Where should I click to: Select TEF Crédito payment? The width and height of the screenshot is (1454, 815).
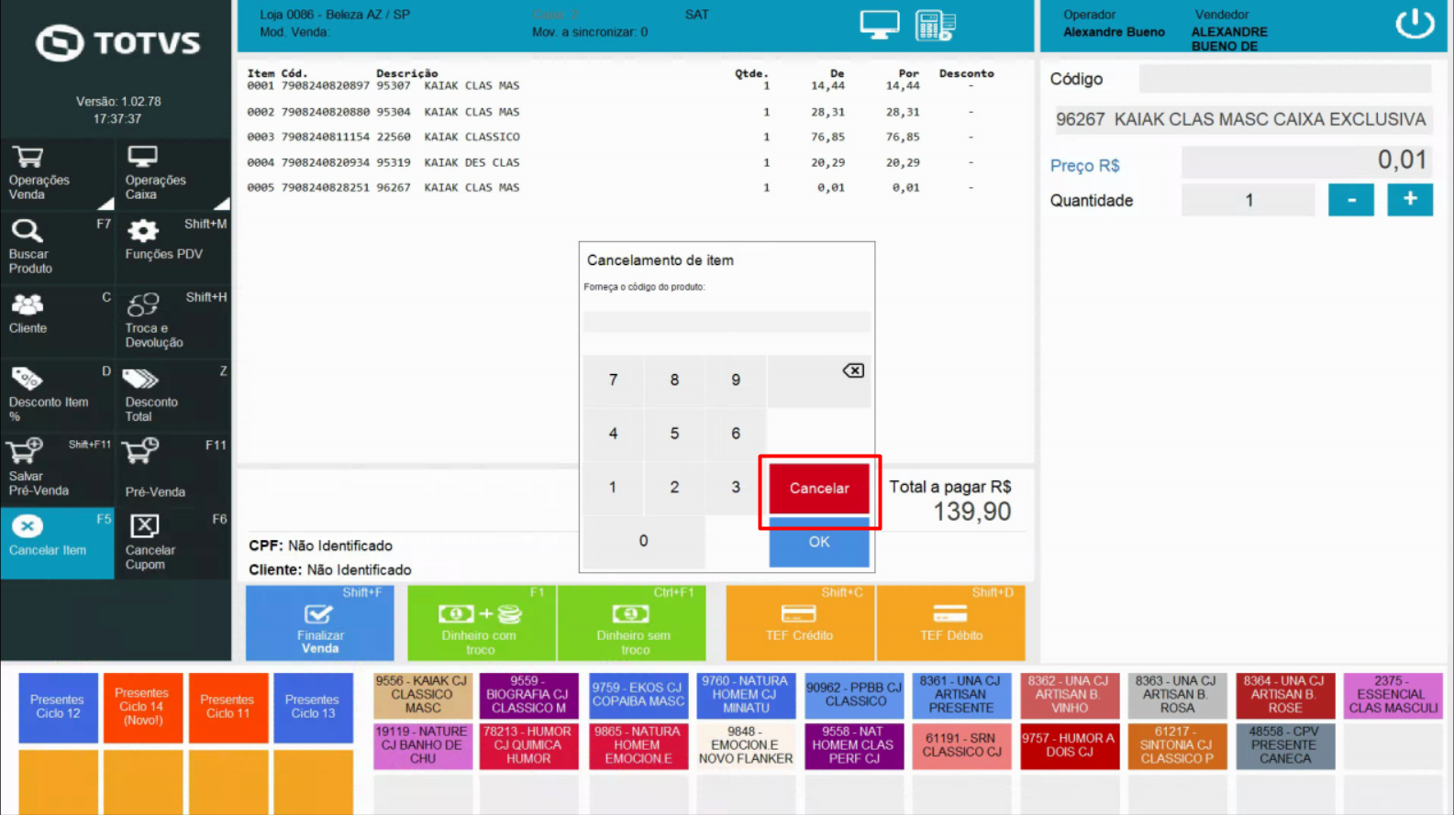800,623
